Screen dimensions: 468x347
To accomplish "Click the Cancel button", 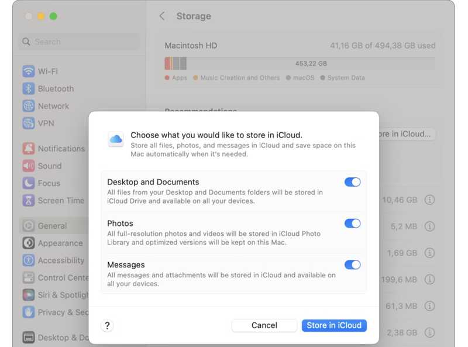I will [264, 325].
